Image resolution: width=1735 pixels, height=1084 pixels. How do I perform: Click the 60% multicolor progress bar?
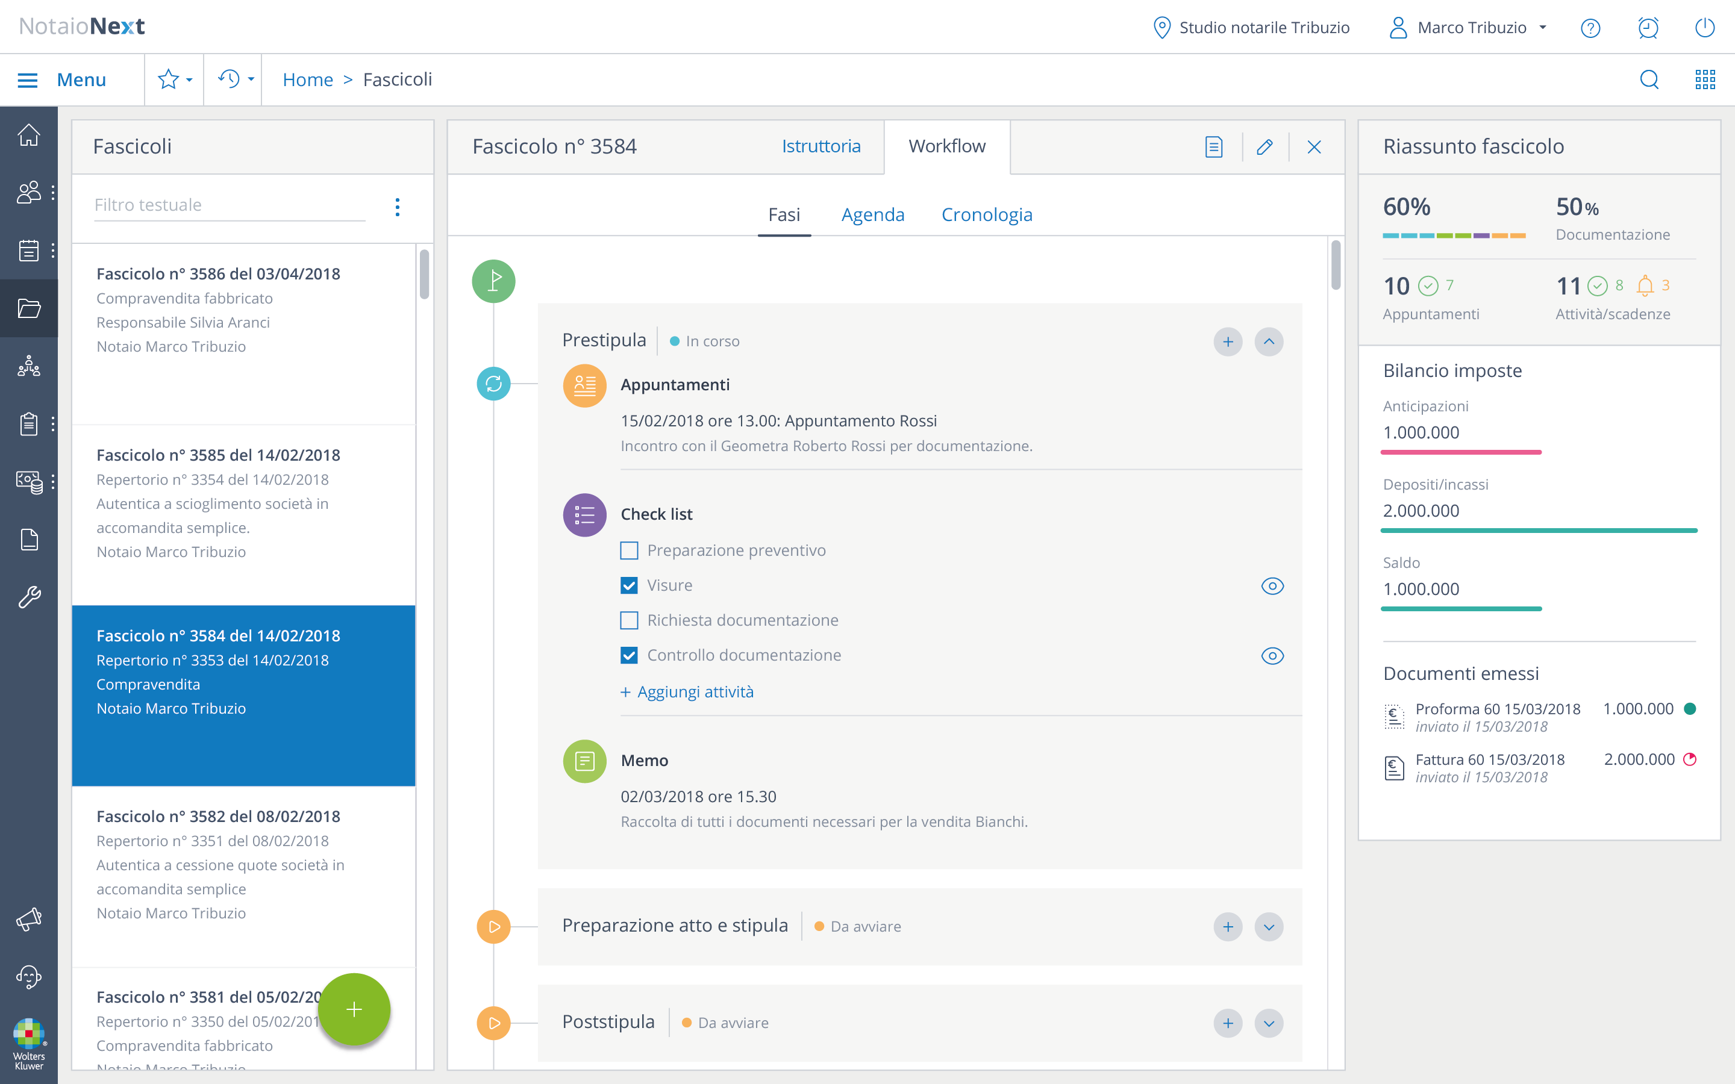point(1453,235)
